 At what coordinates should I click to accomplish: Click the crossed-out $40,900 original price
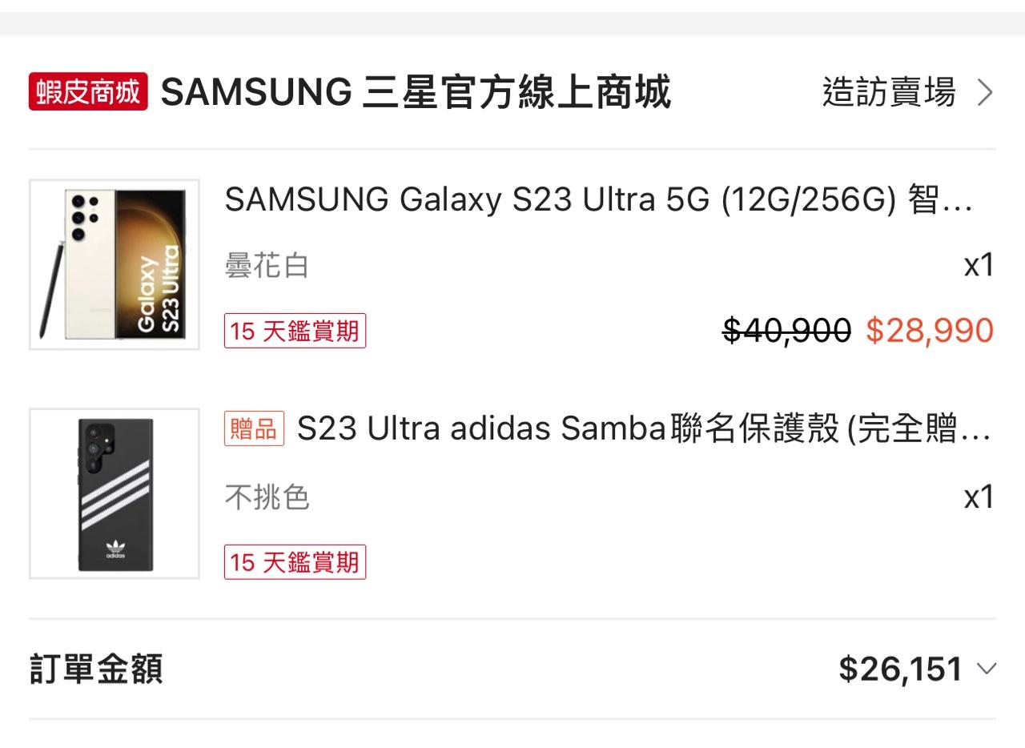[x=786, y=330]
